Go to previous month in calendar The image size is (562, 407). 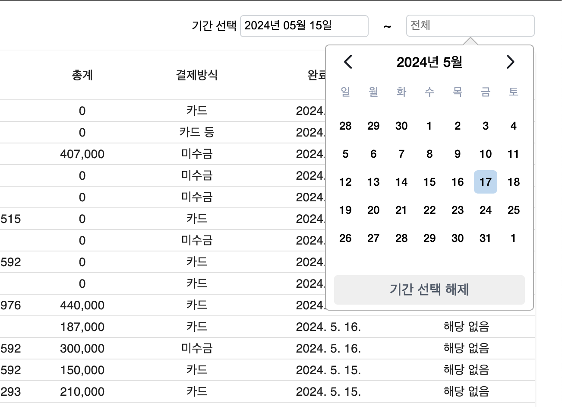pyautogui.click(x=348, y=62)
